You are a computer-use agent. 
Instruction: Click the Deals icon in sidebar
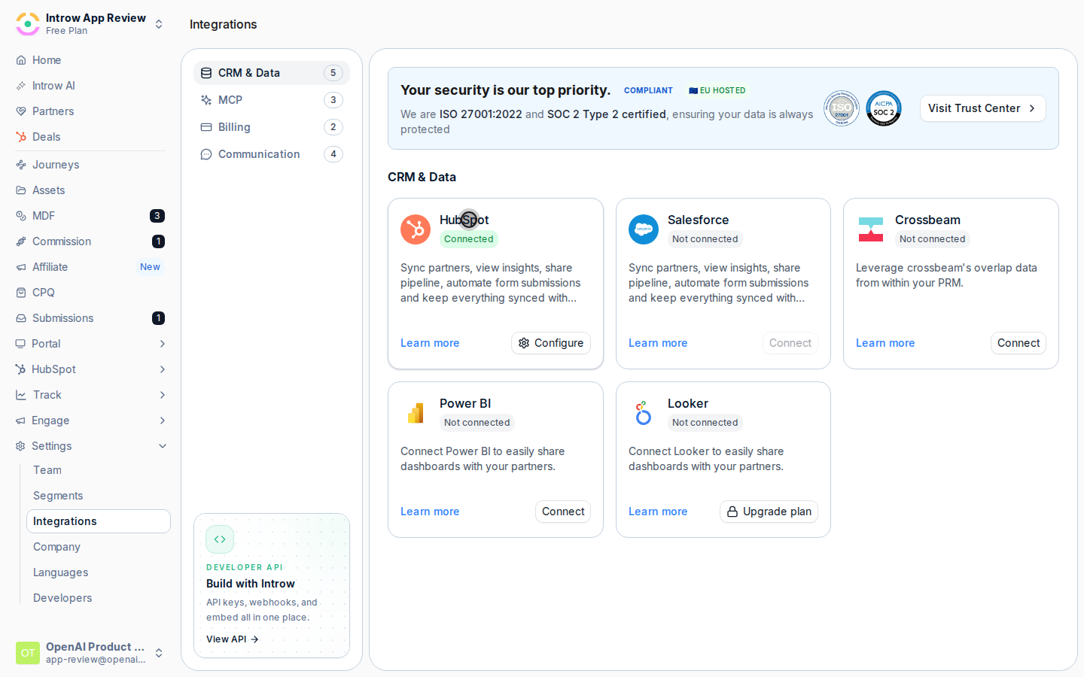(21, 137)
